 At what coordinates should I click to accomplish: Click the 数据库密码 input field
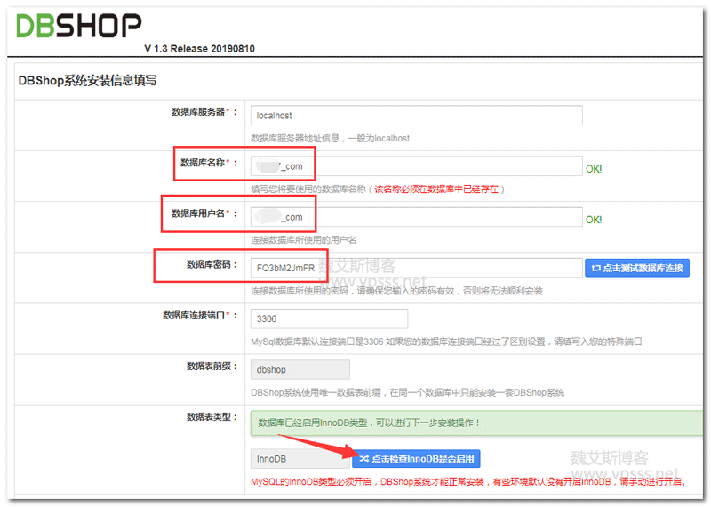click(x=416, y=267)
